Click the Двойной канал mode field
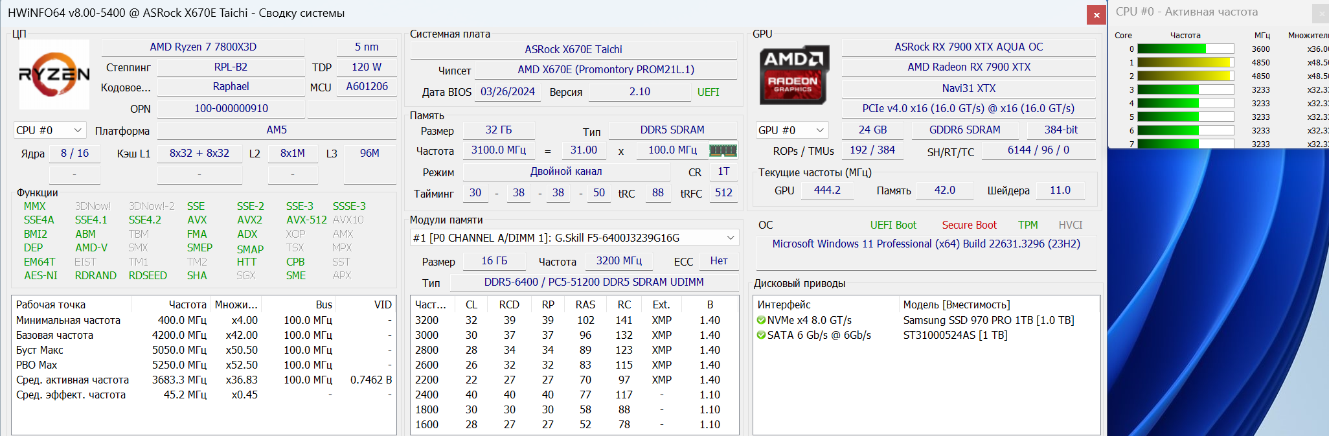This screenshot has width=1329, height=436. point(566,171)
